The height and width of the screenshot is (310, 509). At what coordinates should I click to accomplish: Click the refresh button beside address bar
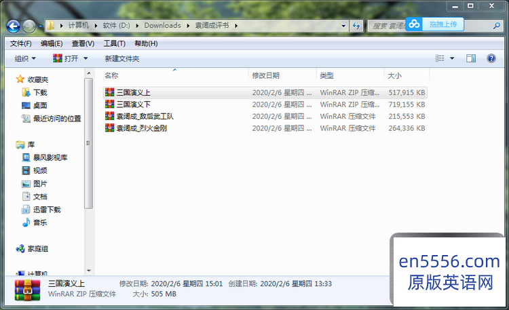(x=356, y=26)
